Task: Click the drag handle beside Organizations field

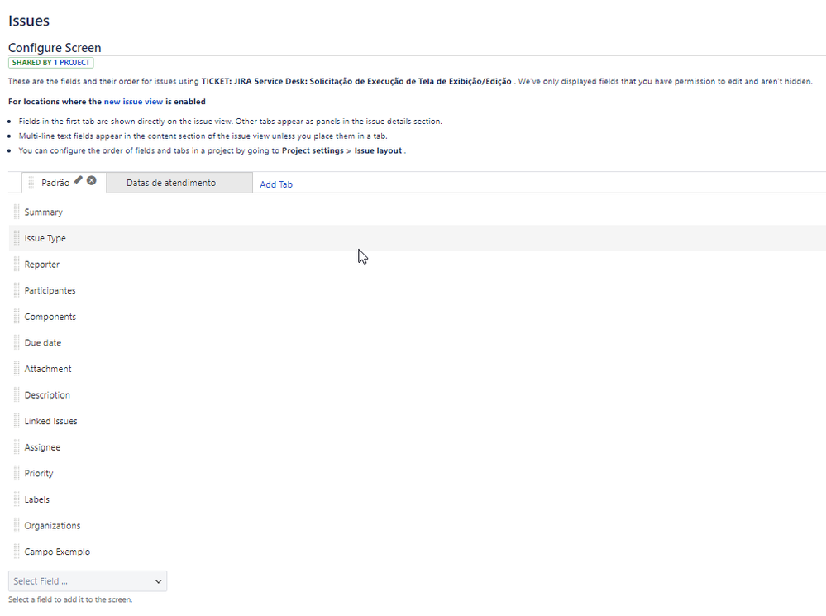Action: pos(17,525)
